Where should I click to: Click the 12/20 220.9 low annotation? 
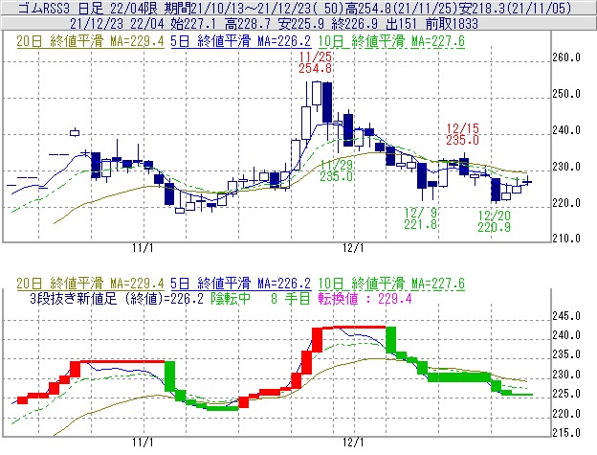[495, 221]
